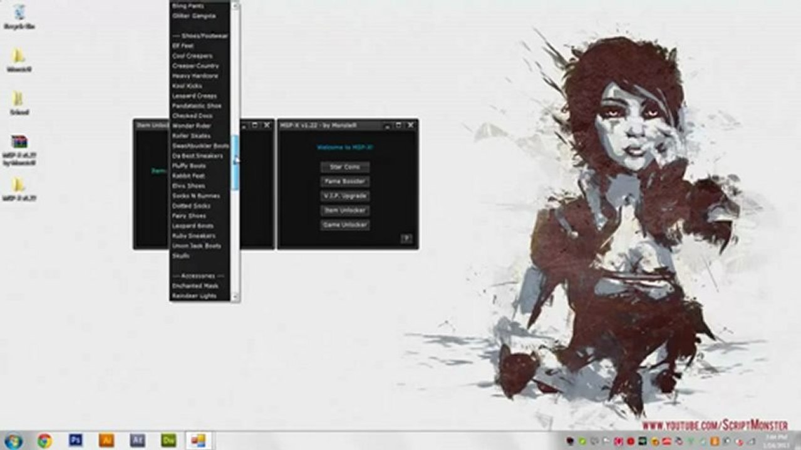Click the dropdown list scrollbar up arrow
This screenshot has width=801, height=450.
(235, 6)
